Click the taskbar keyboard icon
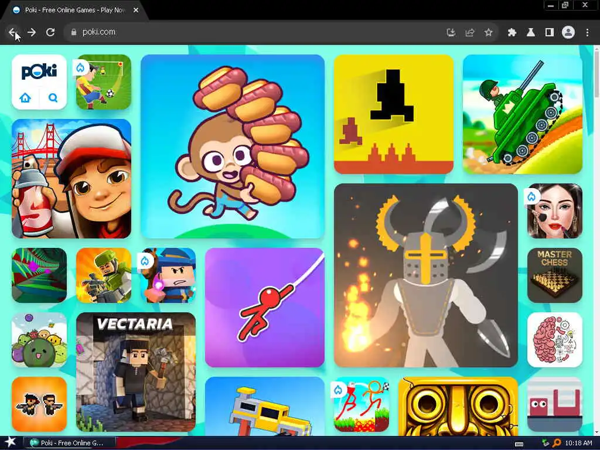The height and width of the screenshot is (450, 600). [519, 444]
